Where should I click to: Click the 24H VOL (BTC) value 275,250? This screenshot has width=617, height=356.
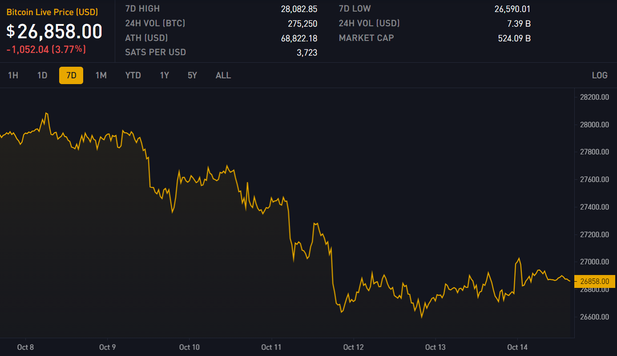point(302,24)
